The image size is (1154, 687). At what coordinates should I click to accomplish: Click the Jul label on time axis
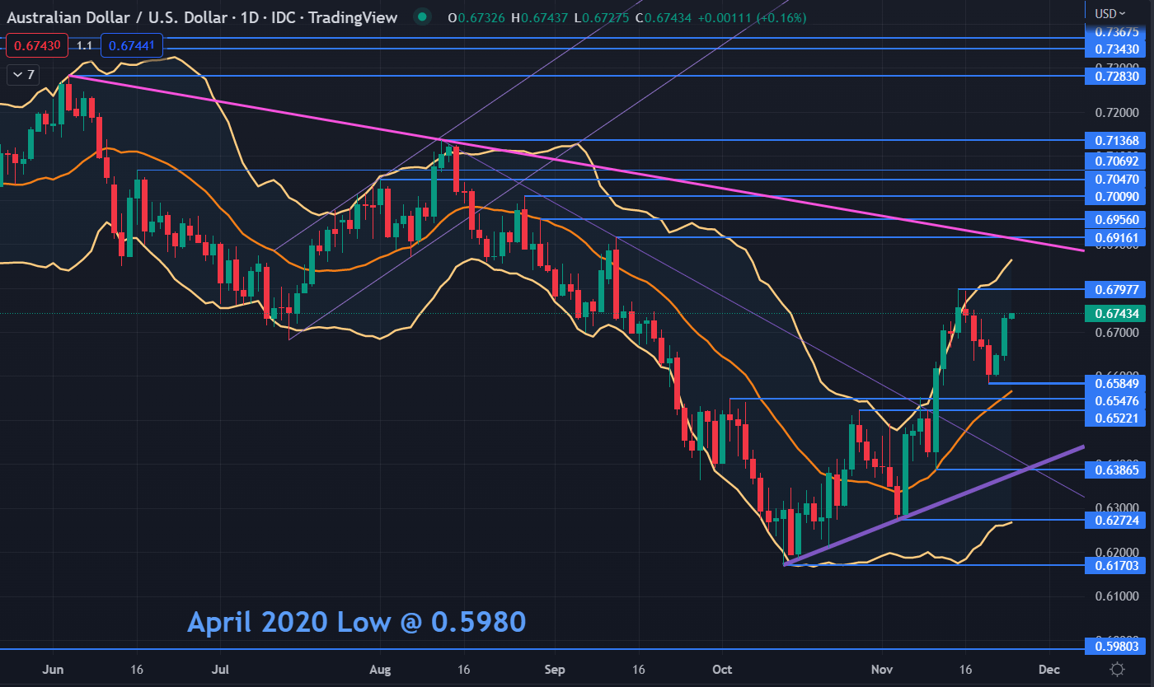pyautogui.click(x=220, y=670)
